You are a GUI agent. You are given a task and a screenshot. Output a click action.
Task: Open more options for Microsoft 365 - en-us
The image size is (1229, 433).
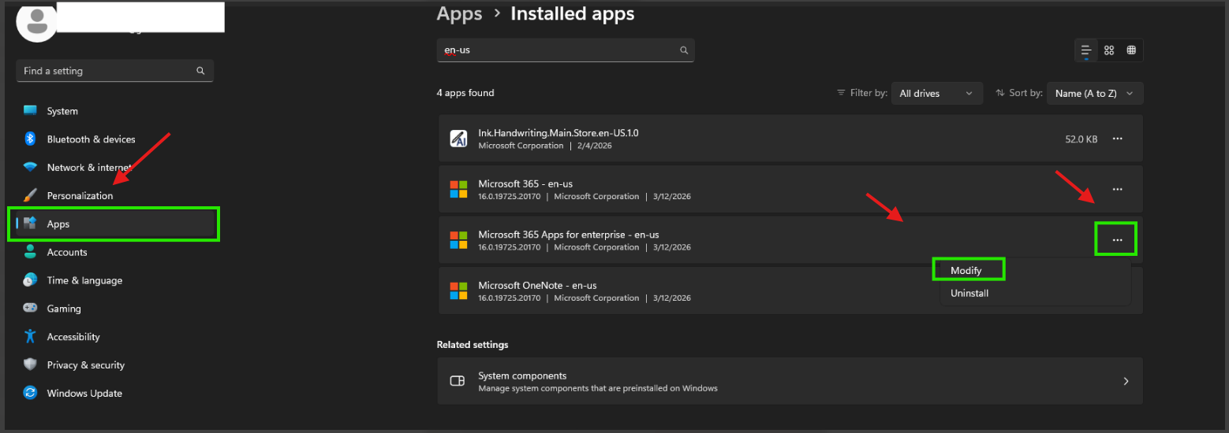tap(1117, 190)
